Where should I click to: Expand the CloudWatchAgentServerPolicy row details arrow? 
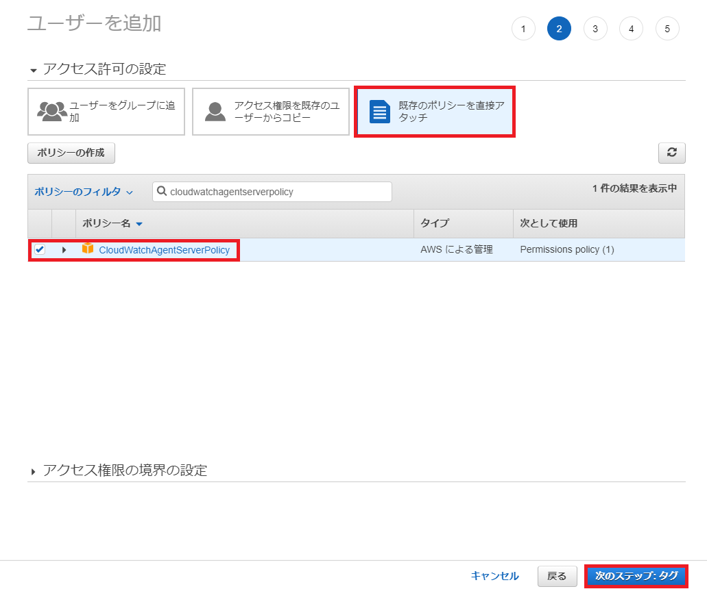coord(64,249)
